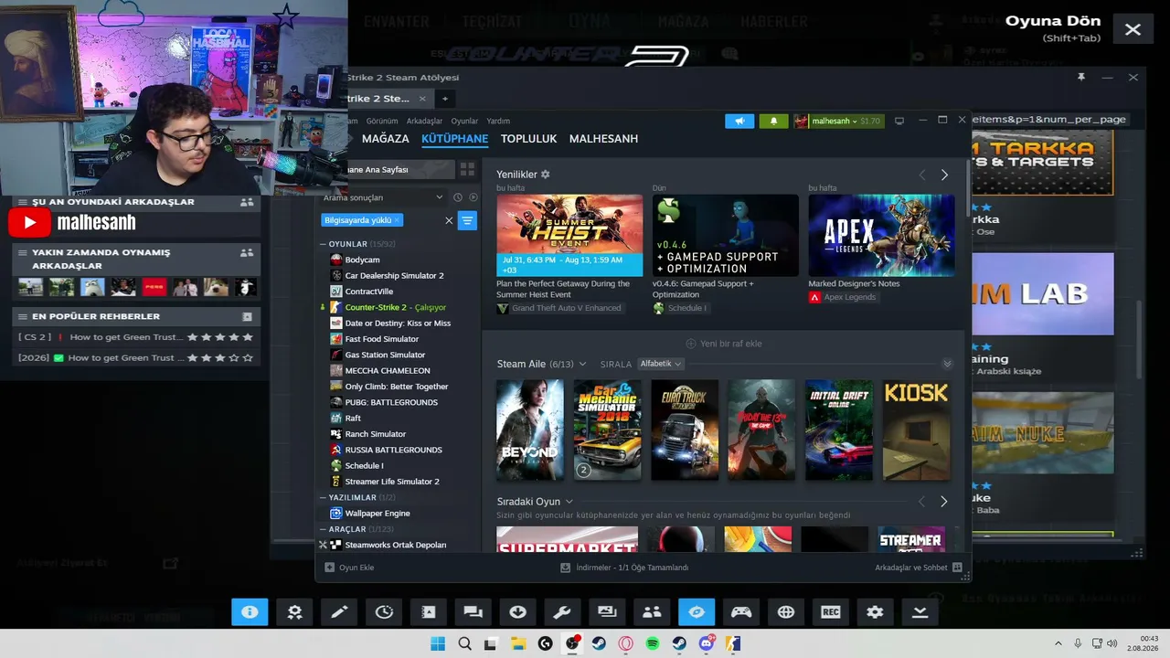Open Steam announcements megaphone button

coord(739,121)
